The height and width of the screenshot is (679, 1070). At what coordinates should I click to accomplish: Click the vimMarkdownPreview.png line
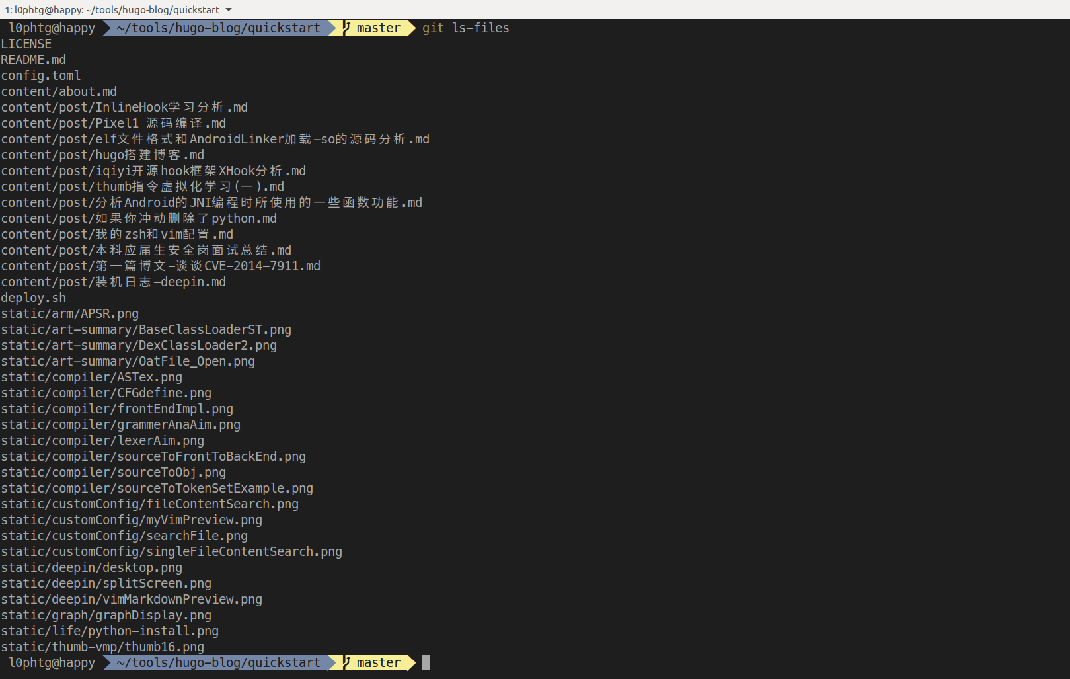[x=132, y=599]
